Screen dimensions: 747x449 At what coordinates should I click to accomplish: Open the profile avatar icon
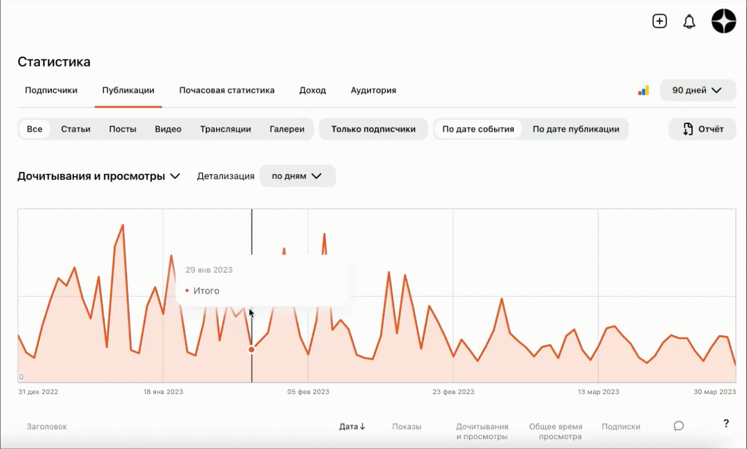[724, 21]
